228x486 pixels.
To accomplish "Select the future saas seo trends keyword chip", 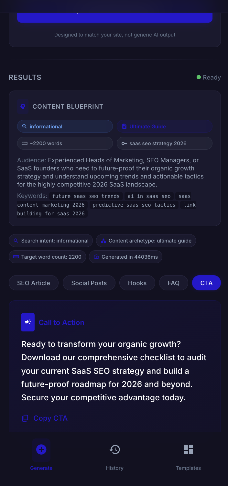I will pos(86,196).
